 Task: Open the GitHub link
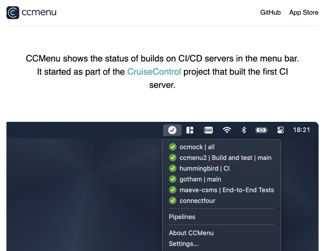270,12
